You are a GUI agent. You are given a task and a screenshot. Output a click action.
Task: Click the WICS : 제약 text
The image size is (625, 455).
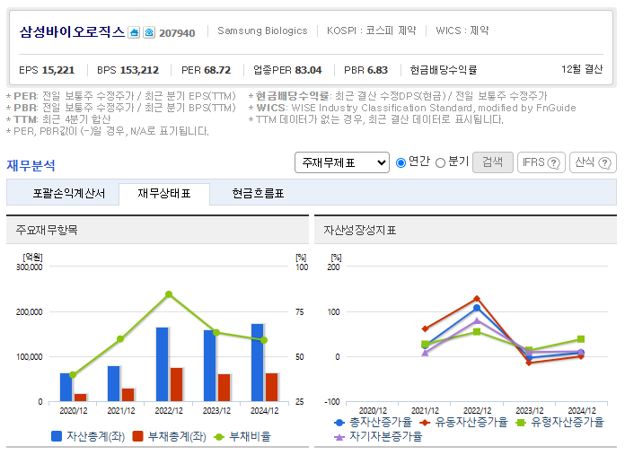click(462, 31)
